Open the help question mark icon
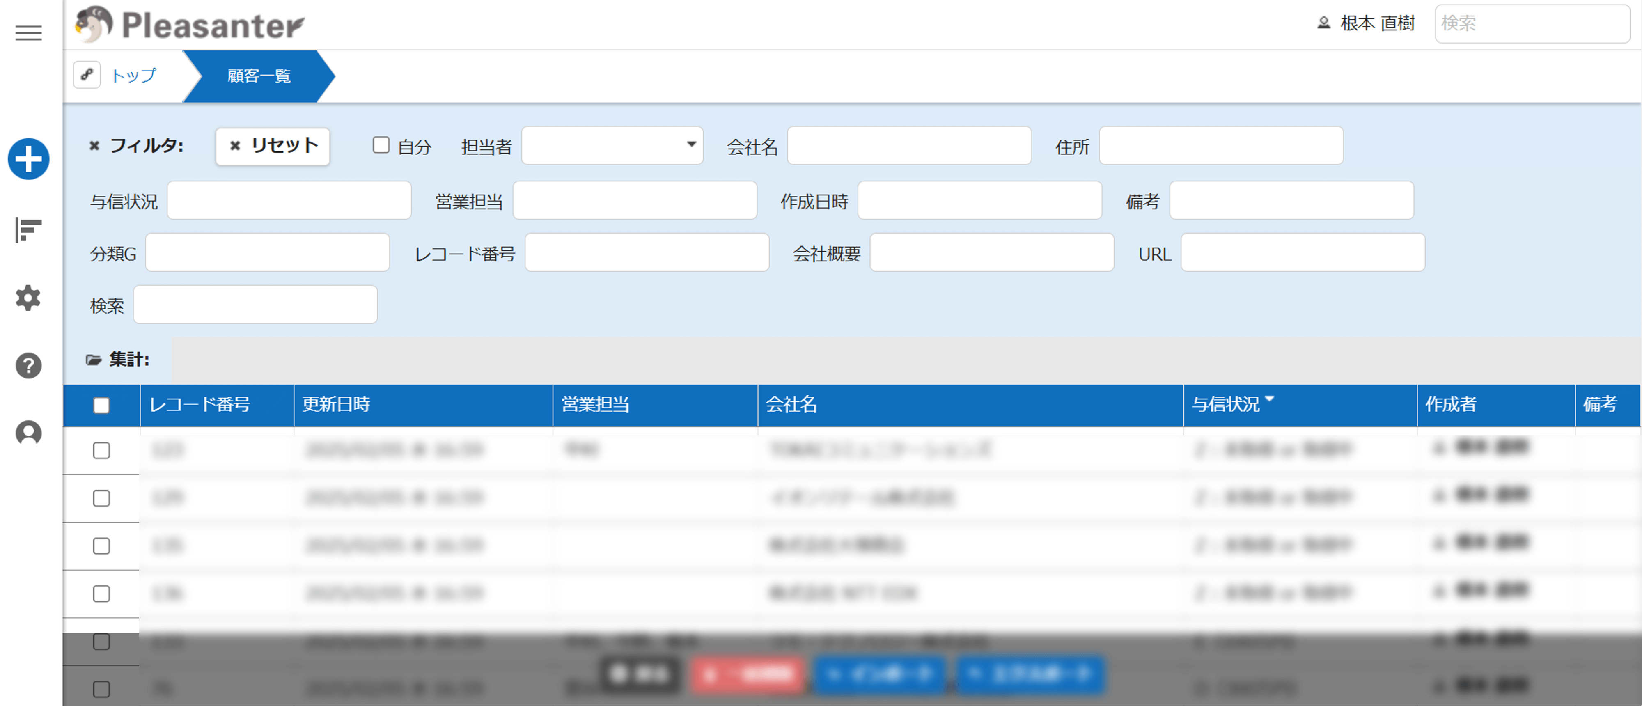 point(29,366)
